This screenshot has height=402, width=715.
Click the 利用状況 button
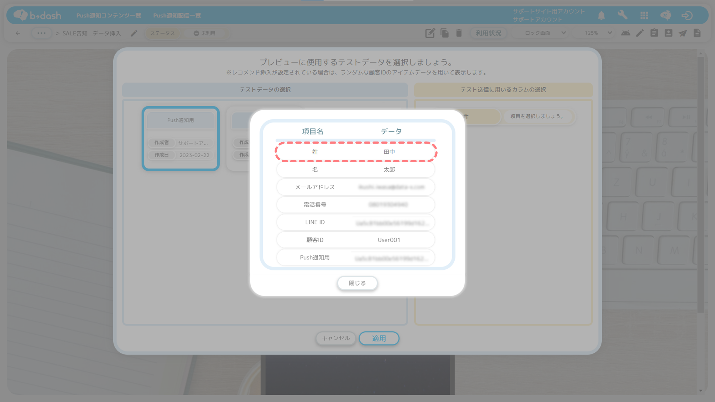pos(488,33)
